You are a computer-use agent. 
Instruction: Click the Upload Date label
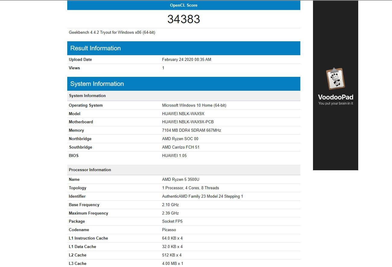(x=80, y=59)
